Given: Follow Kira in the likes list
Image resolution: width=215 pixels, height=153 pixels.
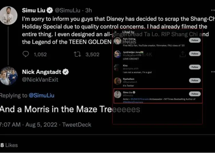Looking at the screenshot, I should [195, 67].
